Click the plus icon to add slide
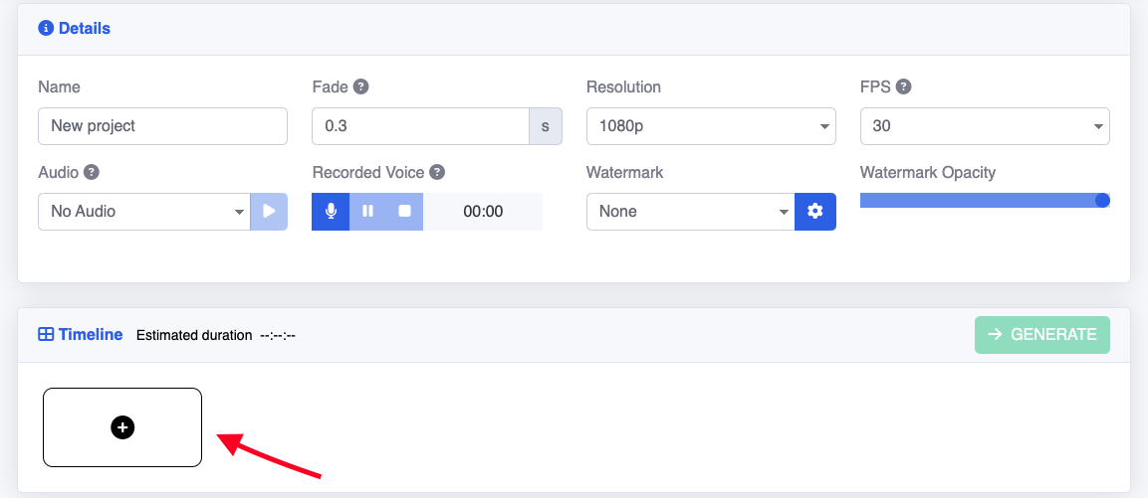Screen dimensions: 1148x498 [x=122, y=427]
